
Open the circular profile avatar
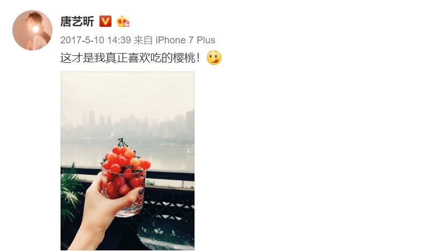(32, 30)
